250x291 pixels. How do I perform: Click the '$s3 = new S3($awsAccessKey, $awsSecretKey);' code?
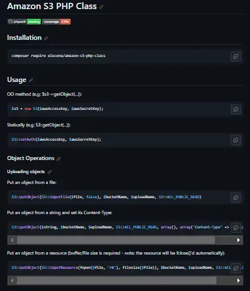pyautogui.click(x=58, y=109)
